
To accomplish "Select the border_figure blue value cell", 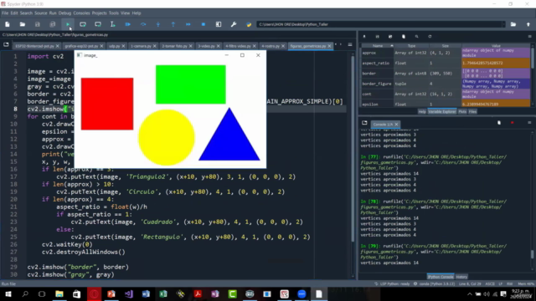I will pos(496,84).
